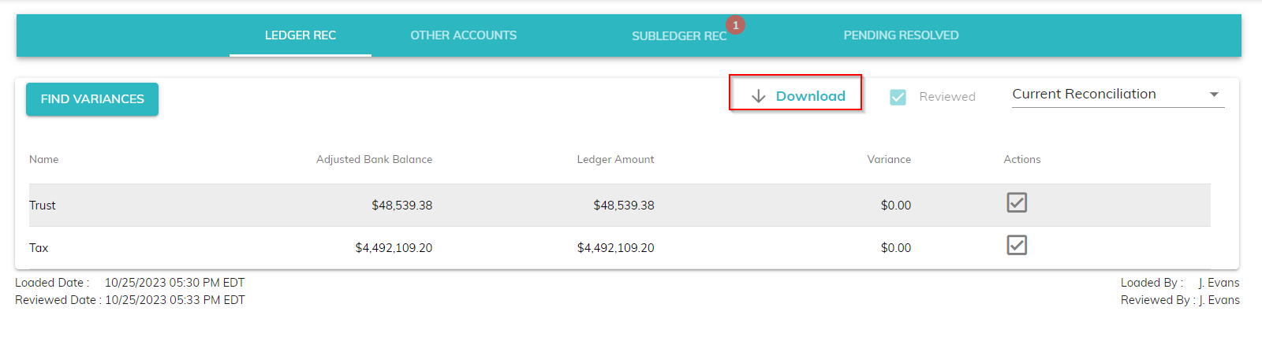
Task: Go to the Subledger Rec tab
Action: coord(678,36)
